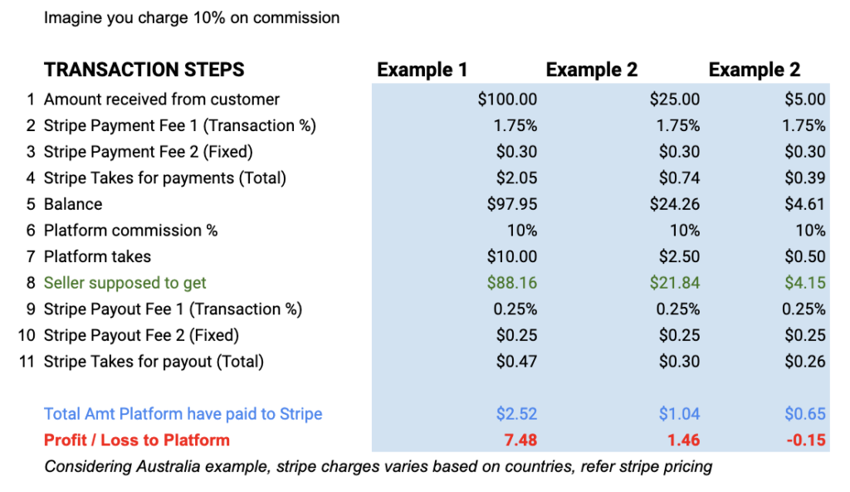
Task: Click the $21.84 seller amount cell
Action: pos(675,283)
